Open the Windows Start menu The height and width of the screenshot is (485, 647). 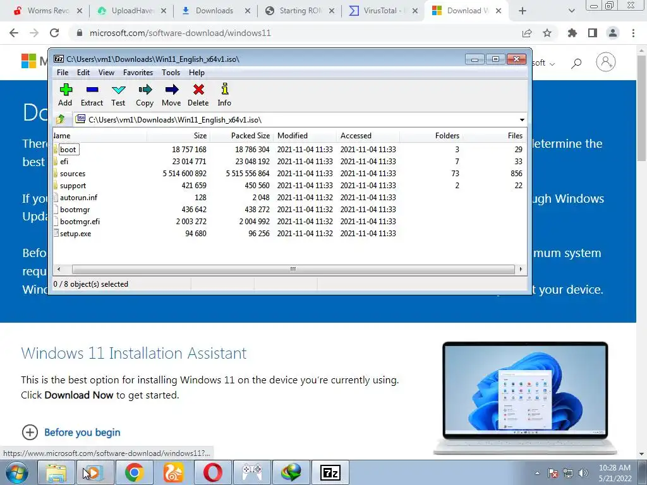tap(17, 472)
